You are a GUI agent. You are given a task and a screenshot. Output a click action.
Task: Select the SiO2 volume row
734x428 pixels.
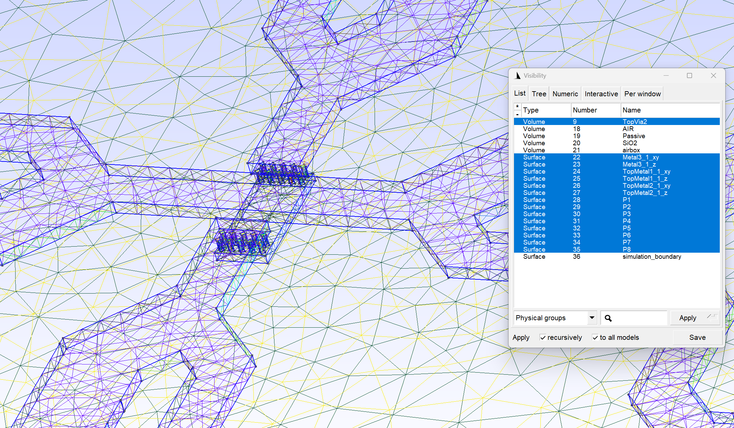(617, 143)
